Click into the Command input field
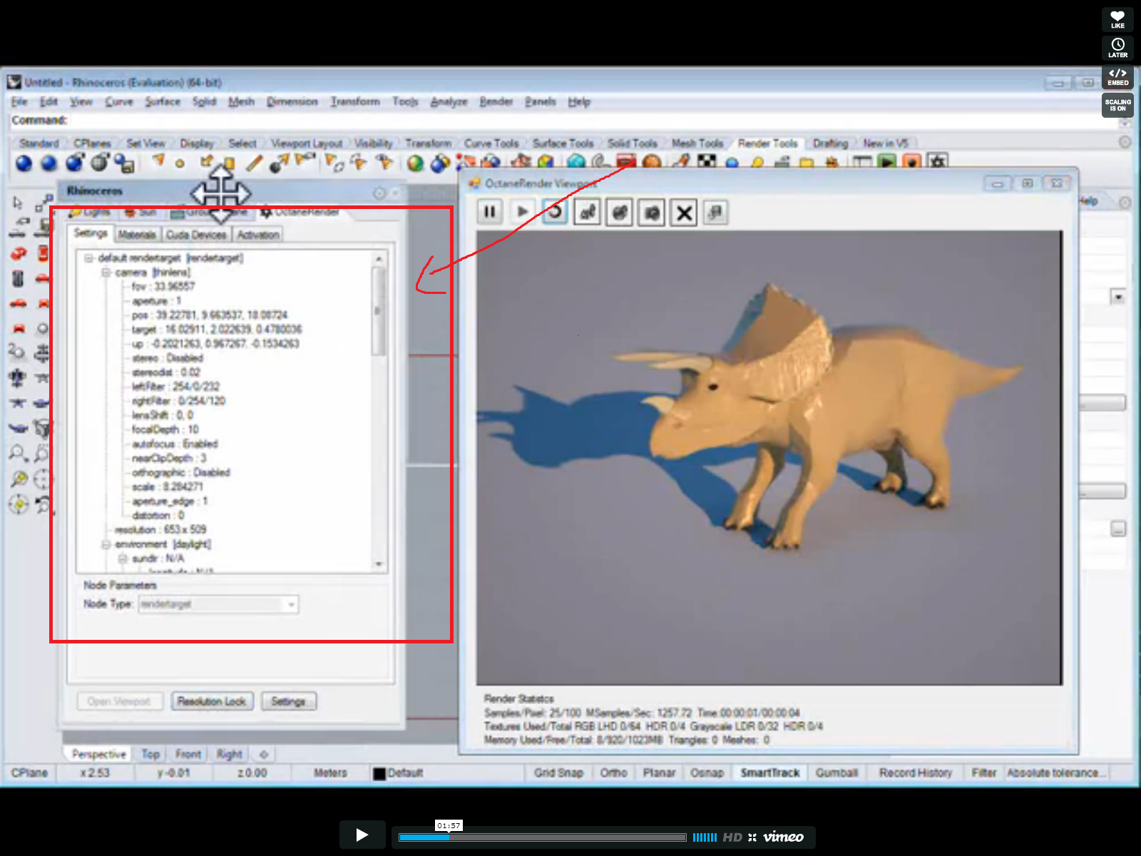The image size is (1141, 856). [x=592, y=121]
